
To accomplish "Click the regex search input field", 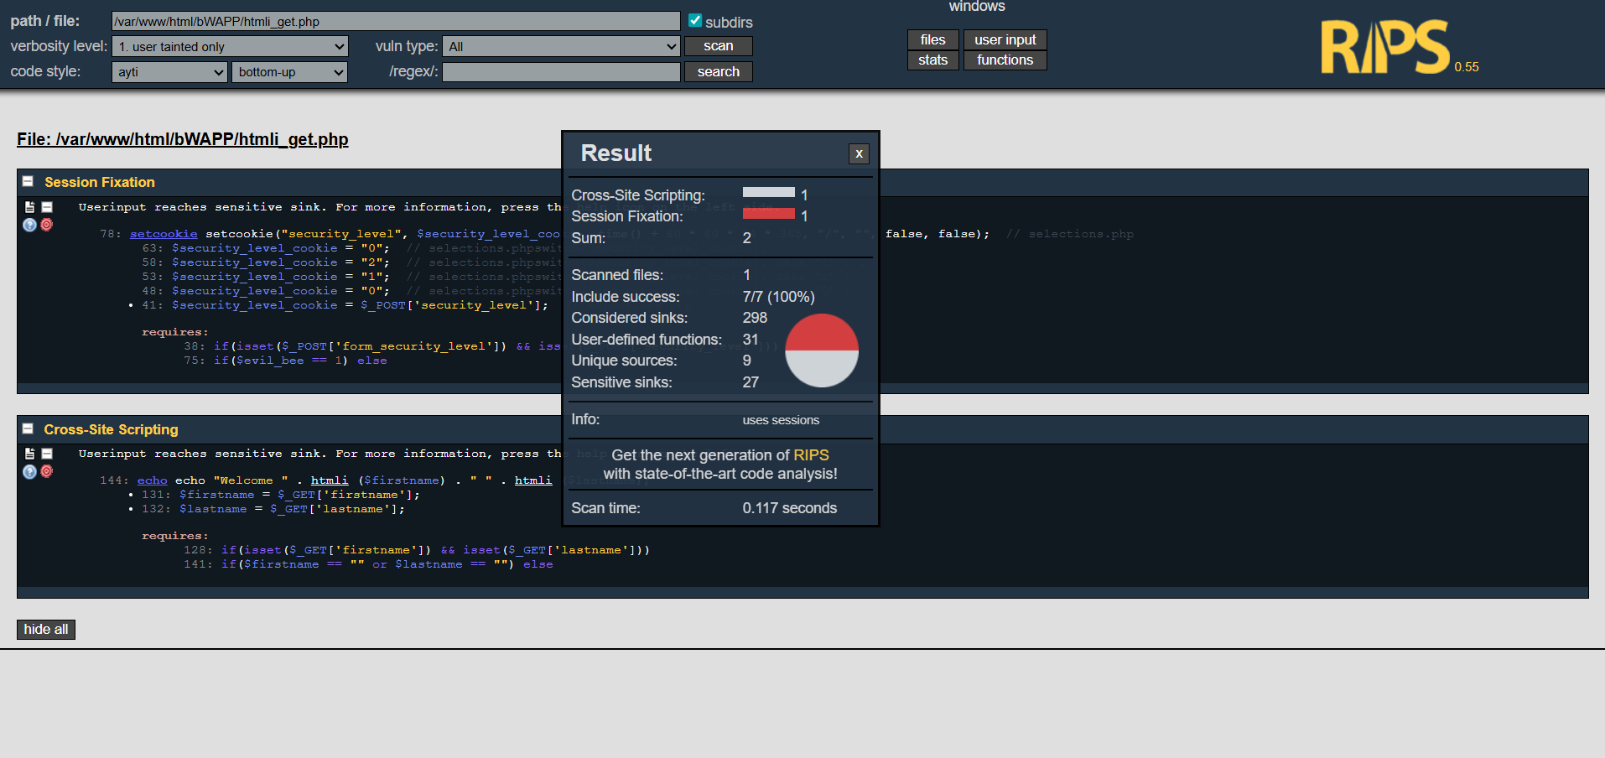I will (561, 72).
